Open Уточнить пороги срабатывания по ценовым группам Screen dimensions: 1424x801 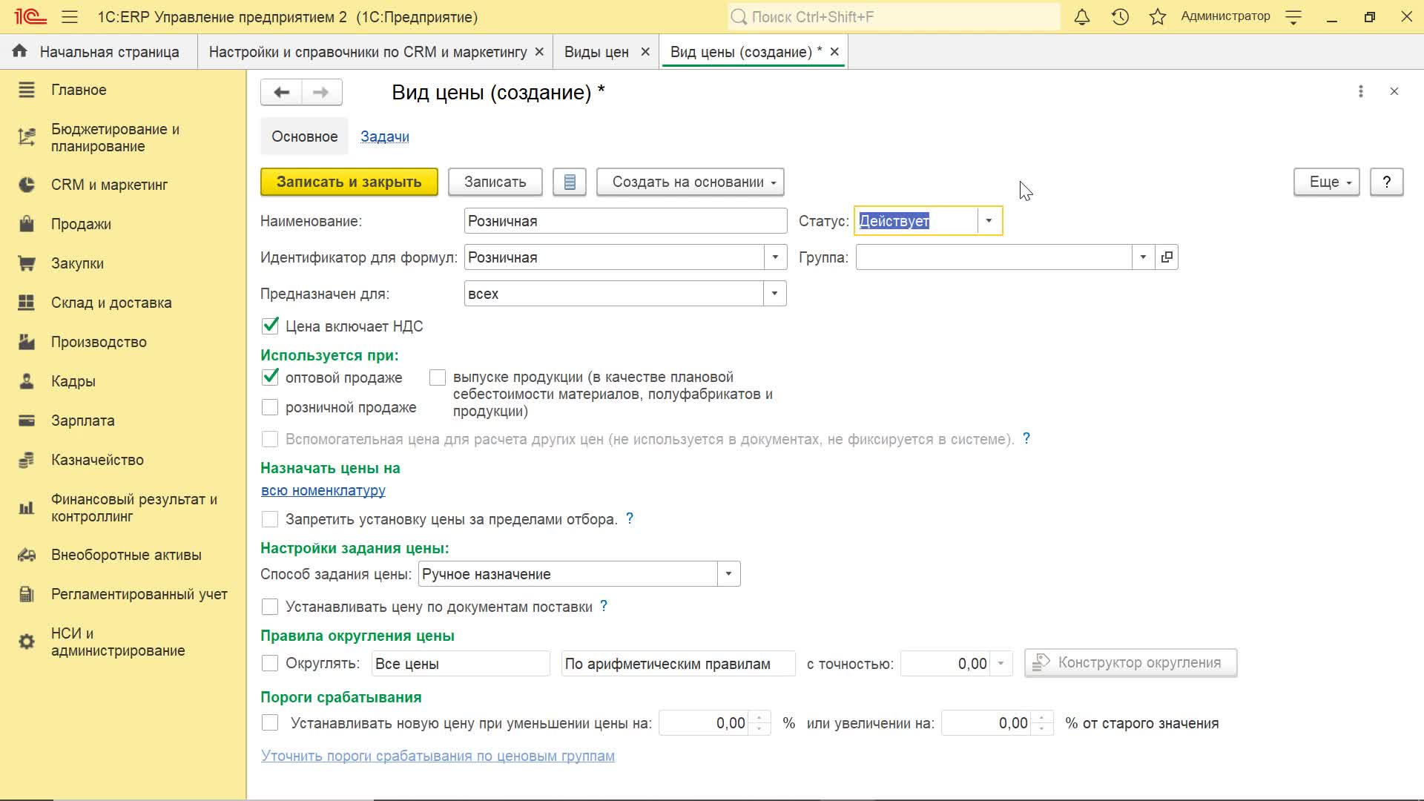point(438,756)
